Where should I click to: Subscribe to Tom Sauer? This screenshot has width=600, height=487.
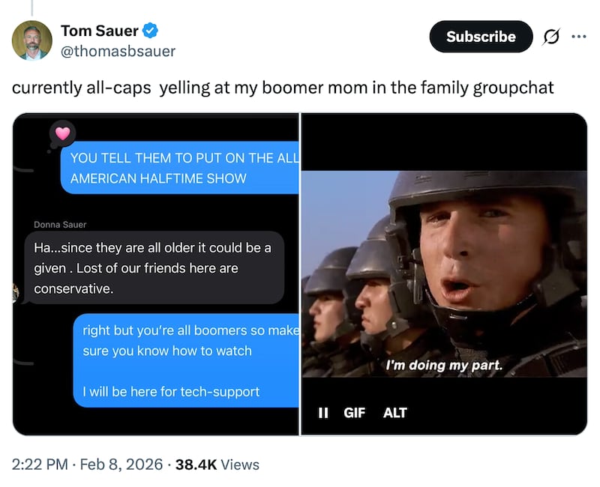pyautogui.click(x=481, y=36)
